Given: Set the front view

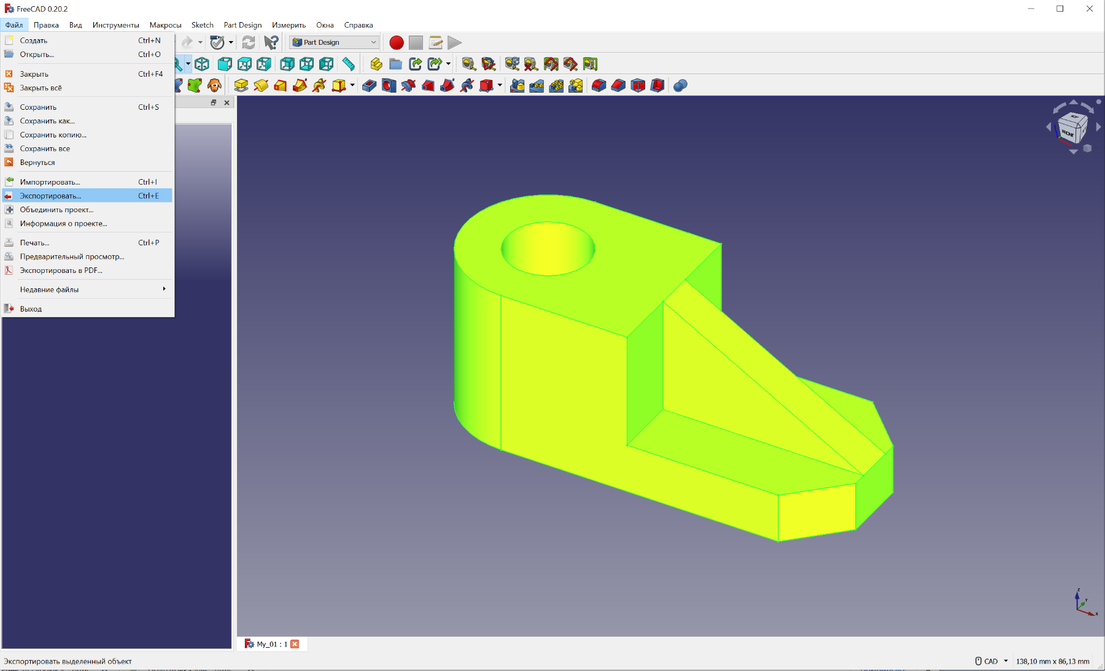Looking at the screenshot, I should pos(225,64).
